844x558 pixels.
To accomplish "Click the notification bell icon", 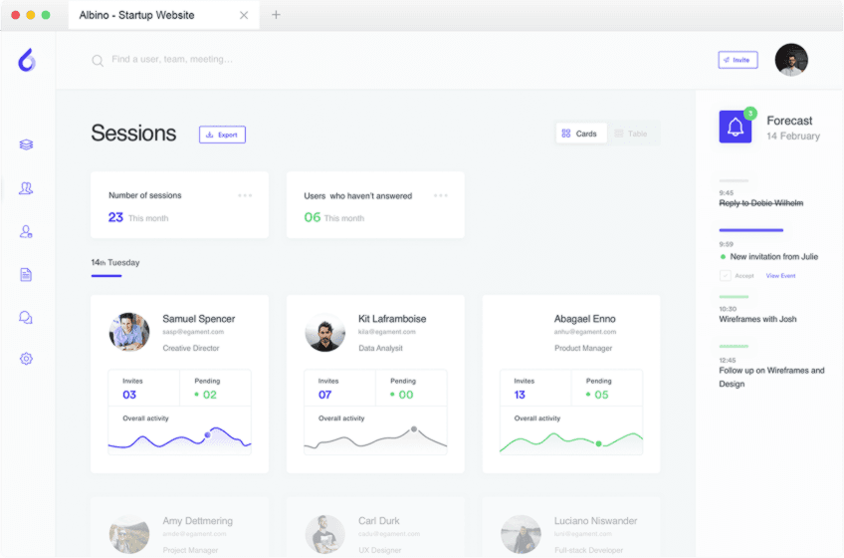I will pyautogui.click(x=736, y=127).
